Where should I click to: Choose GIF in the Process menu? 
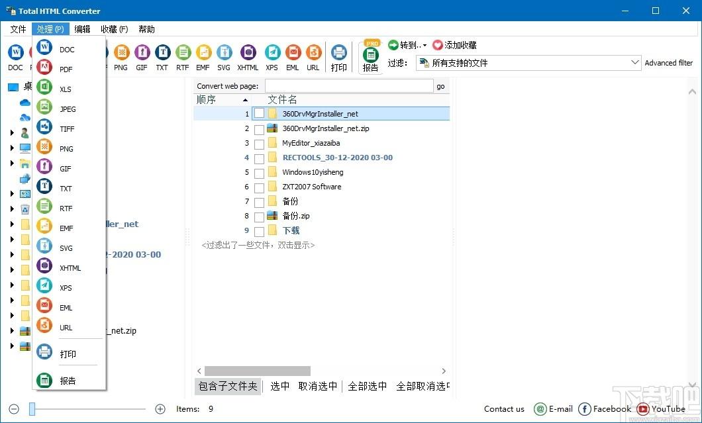point(69,168)
